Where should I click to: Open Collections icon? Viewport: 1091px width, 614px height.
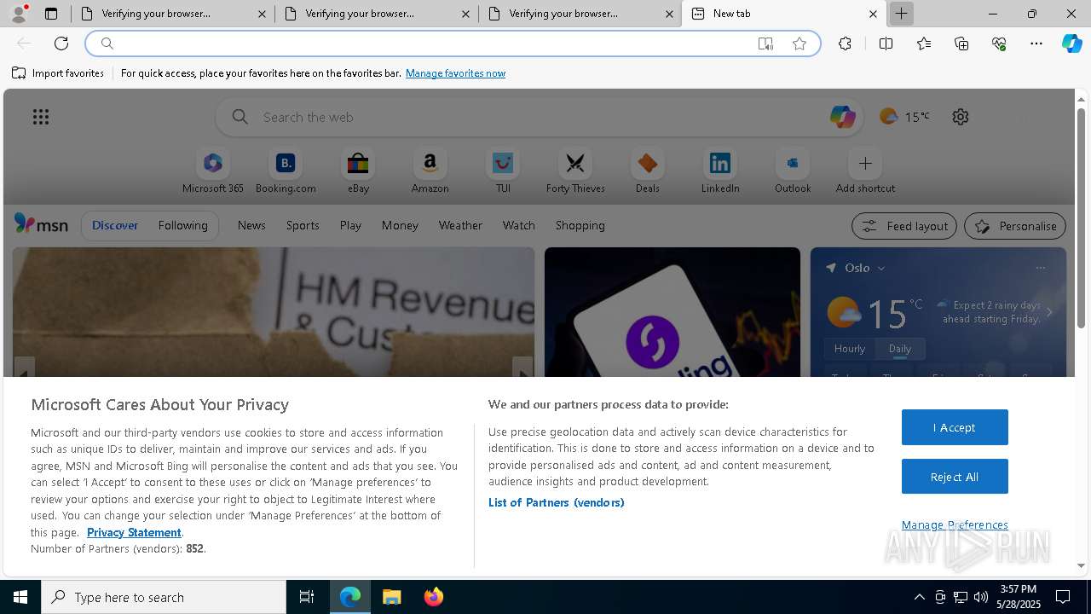point(961,43)
